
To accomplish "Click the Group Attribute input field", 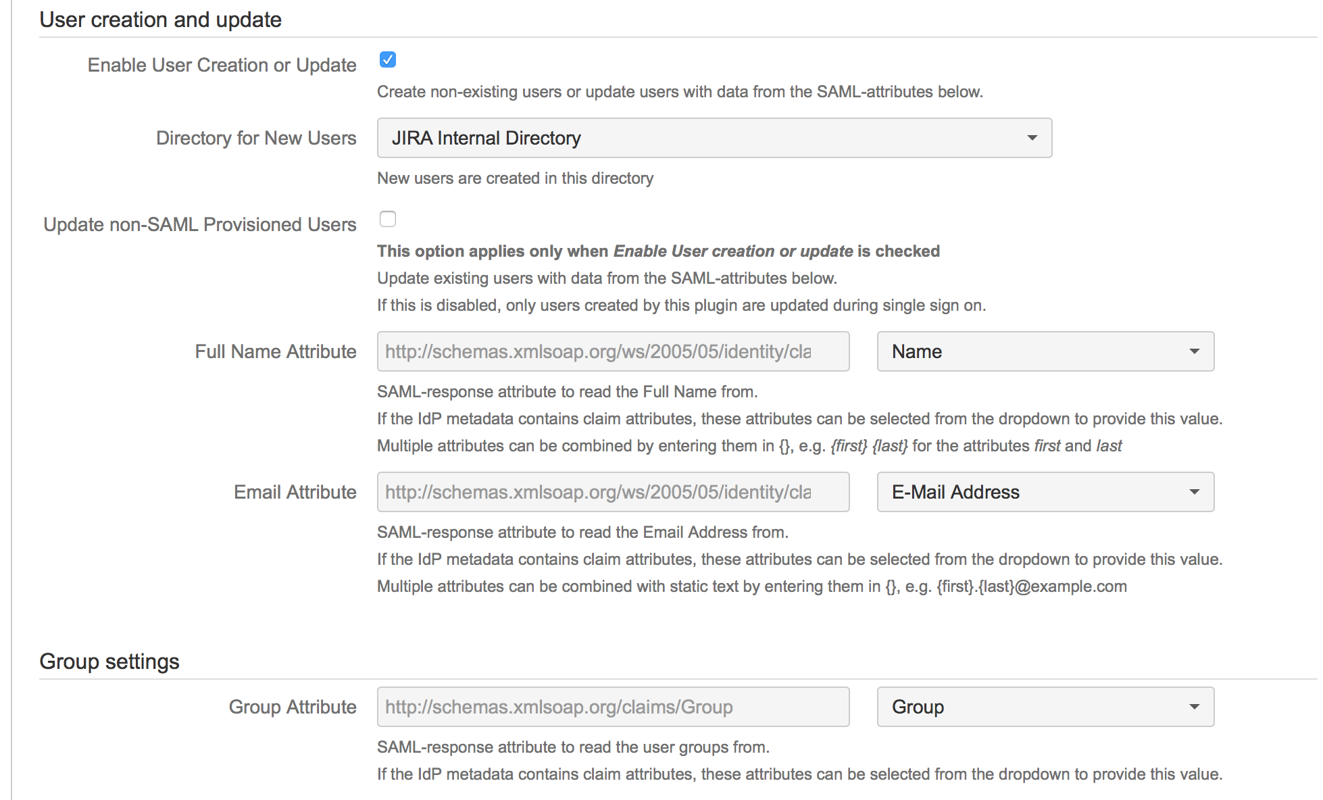I will tap(612, 707).
